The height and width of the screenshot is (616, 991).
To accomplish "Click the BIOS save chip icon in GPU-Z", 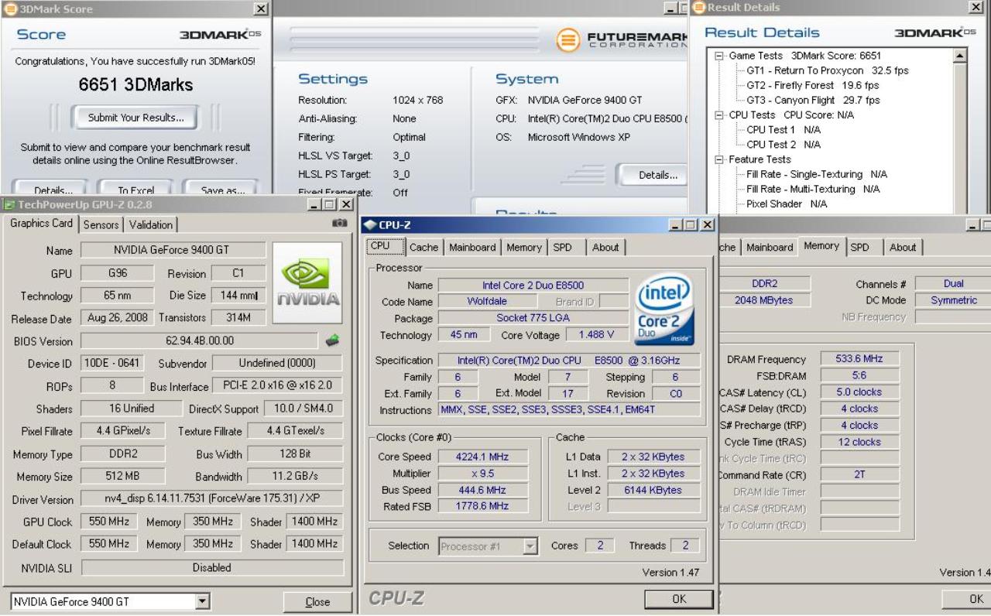I will pyautogui.click(x=332, y=341).
